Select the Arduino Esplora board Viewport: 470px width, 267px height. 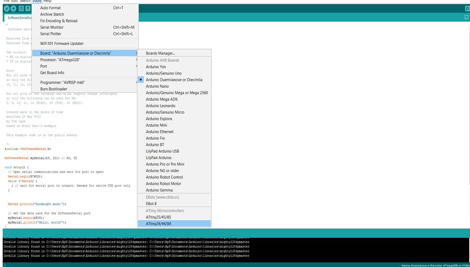pos(174,119)
